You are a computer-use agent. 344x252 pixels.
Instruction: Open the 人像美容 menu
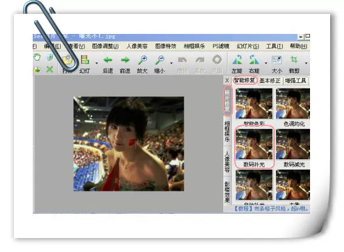(x=137, y=46)
